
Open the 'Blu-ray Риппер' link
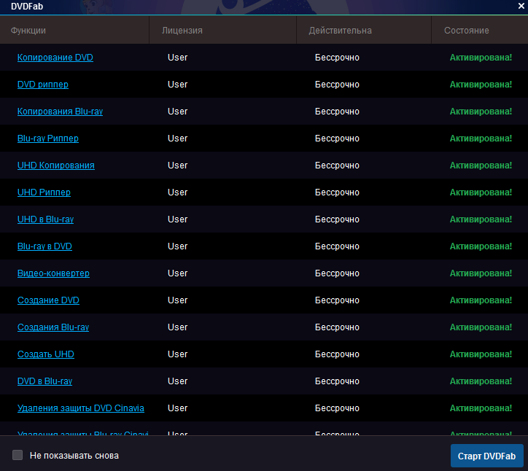[x=48, y=139]
